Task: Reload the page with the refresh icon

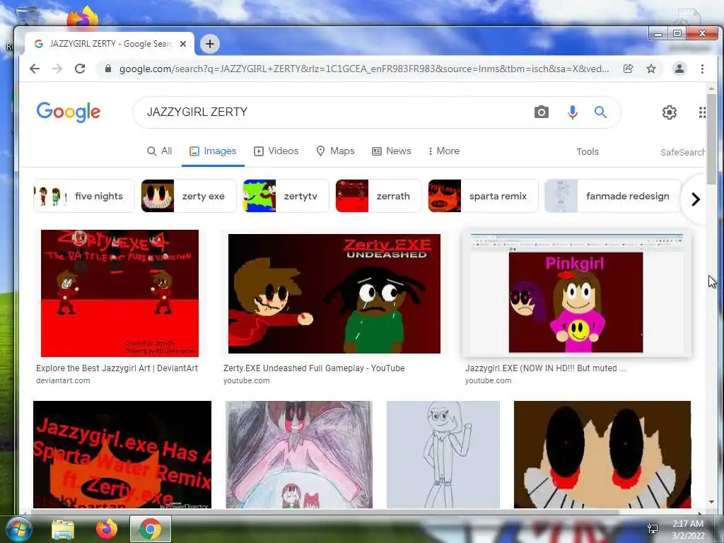Action: 80,69
